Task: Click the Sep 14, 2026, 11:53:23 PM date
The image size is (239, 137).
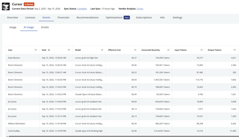Action: pos(54,109)
